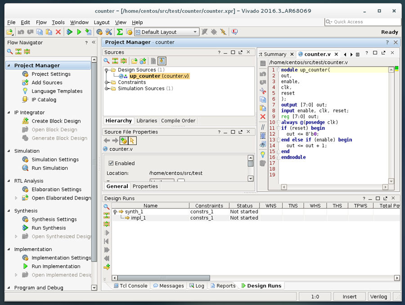Switch to the Tcl Console tab
Screen dimensions: 405x305
(x=130, y=286)
